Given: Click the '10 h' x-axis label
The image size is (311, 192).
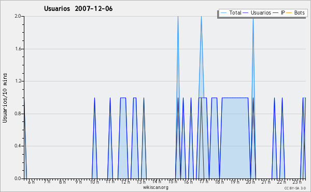Looking at the screenshot, I should click(x=94, y=182).
